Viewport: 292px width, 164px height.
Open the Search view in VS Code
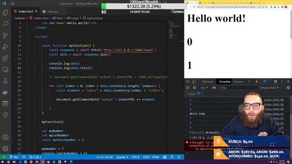[5, 24]
